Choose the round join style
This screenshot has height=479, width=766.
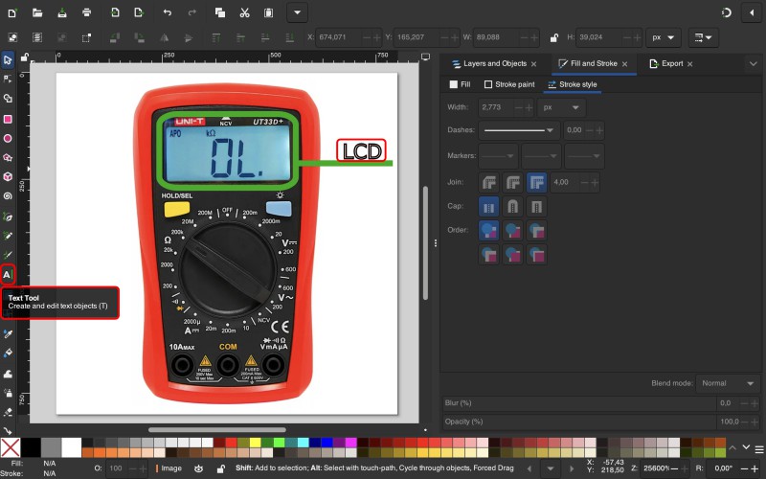tap(512, 181)
